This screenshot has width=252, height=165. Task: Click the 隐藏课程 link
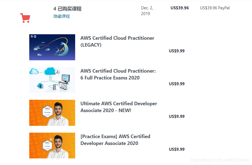point(61,16)
